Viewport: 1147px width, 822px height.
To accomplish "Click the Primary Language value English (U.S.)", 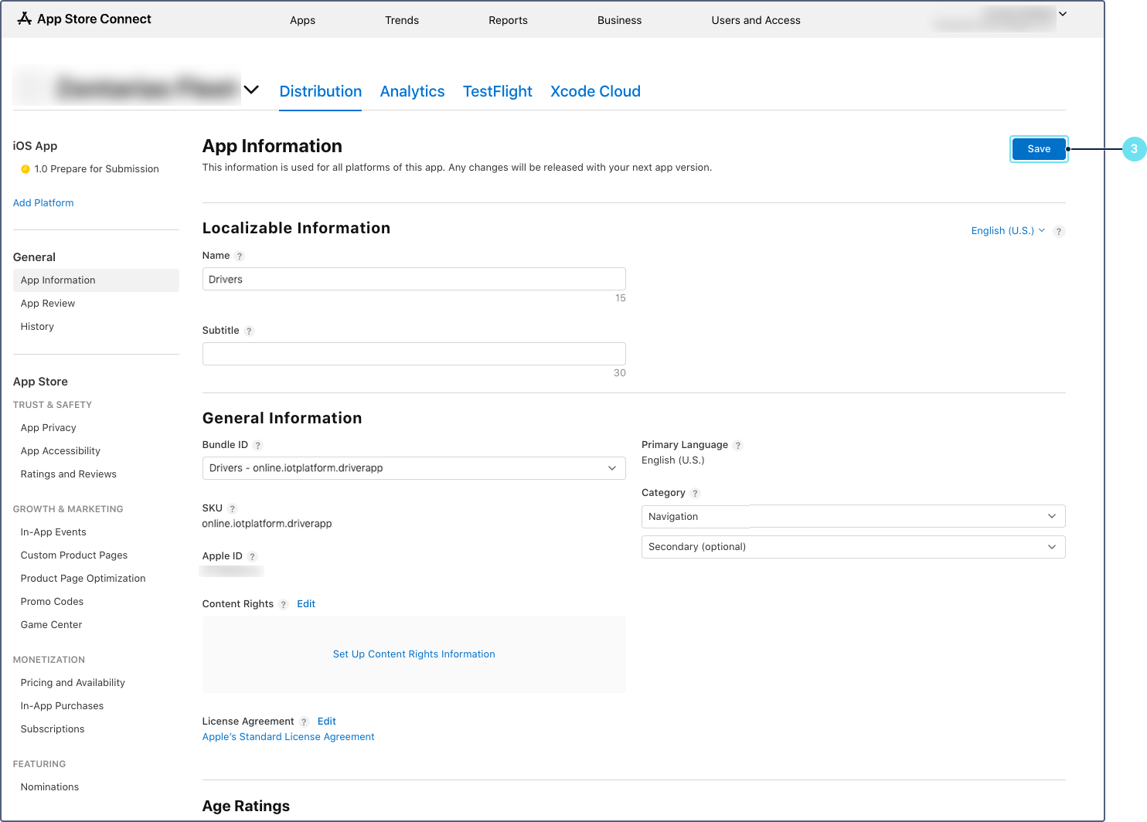I will click(x=673, y=460).
